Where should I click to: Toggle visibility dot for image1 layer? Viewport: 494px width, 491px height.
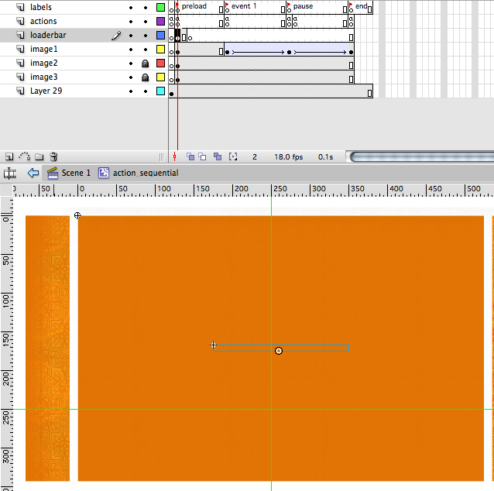pyautogui.click(x=131, y=50)
